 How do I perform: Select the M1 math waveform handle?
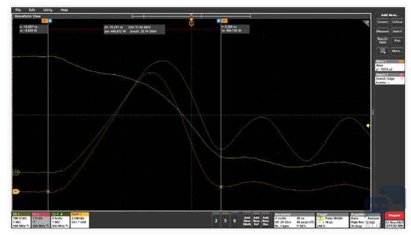16,192
